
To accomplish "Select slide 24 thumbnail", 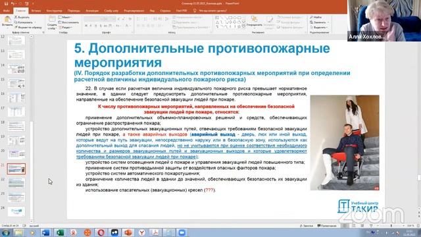I will [x=16, y=211].
